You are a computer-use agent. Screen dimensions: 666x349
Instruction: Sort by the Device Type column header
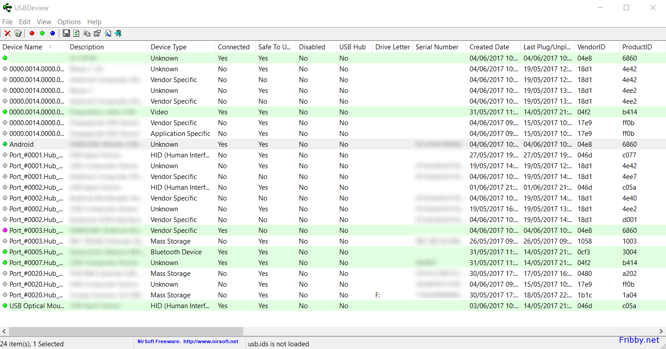tap(169, 47)
